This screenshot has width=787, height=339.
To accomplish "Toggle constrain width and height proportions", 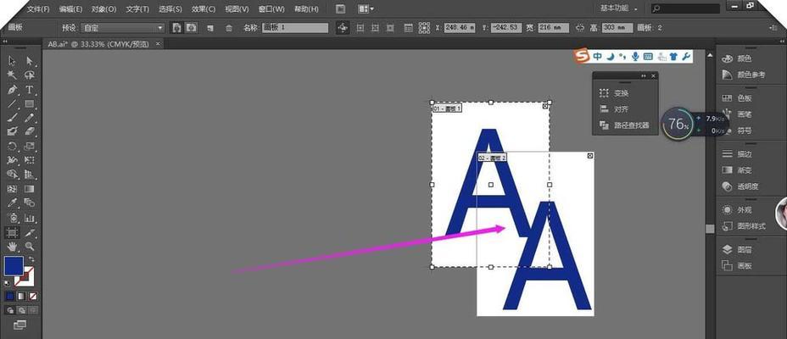I will (580, 28).
